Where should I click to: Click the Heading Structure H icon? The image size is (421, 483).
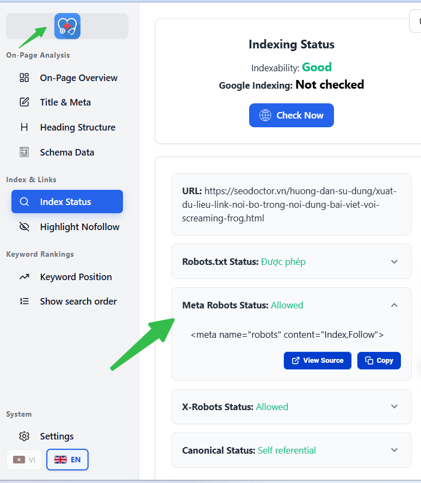pyautogui.click(x=24, y=127)
